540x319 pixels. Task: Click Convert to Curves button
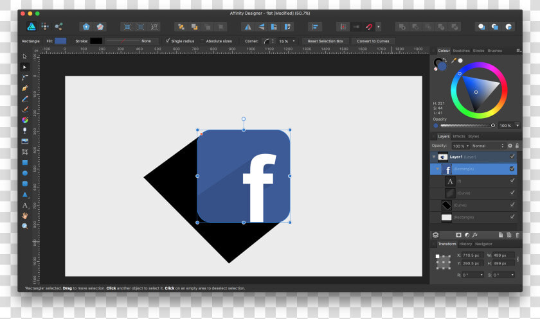click(x=373, y=41)
